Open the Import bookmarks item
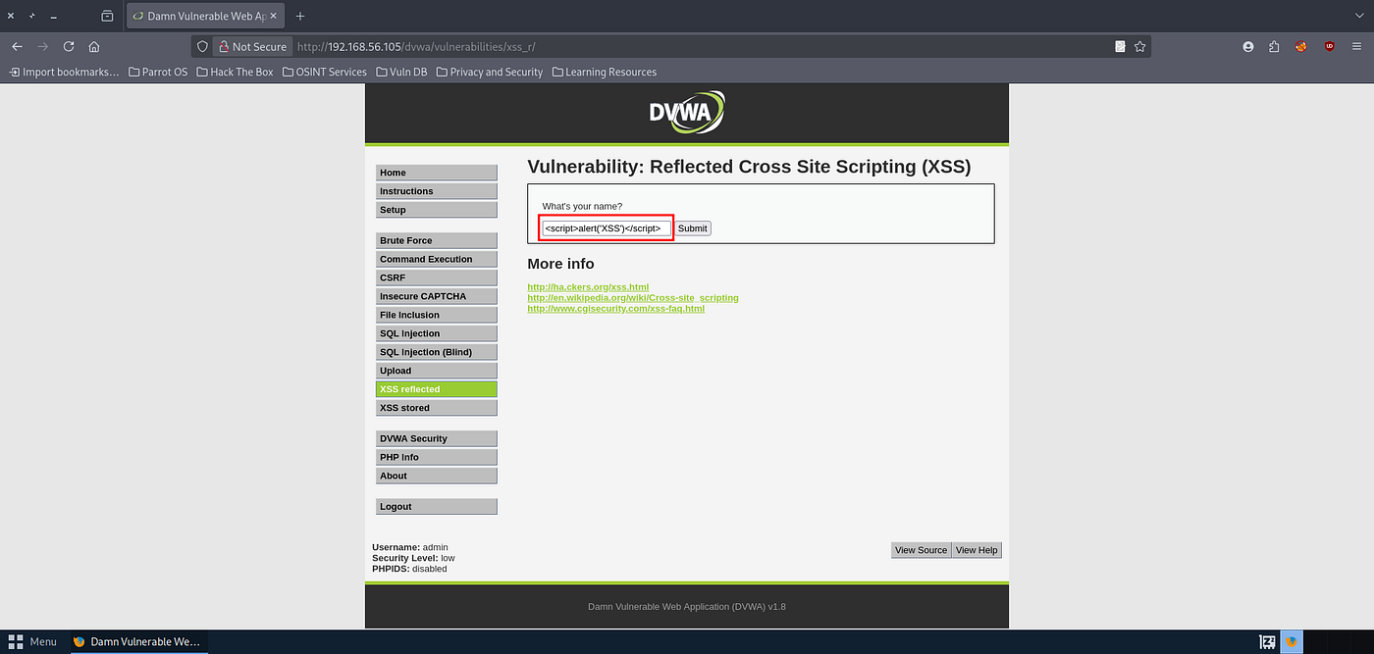The height and width of the screenshot is (654, 1374). point(64,72)
